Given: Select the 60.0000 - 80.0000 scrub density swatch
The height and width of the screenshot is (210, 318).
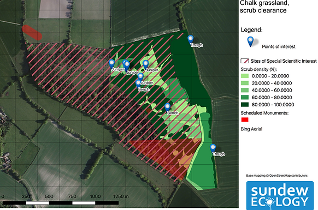Looking at the screenshot, I should click(x=245, y=98).
